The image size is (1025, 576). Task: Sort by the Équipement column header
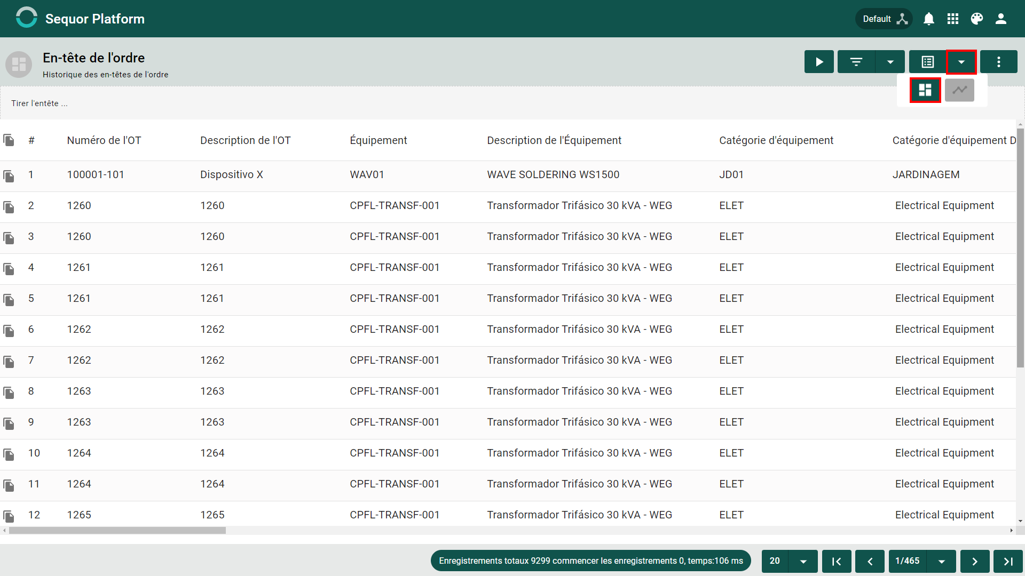click(379, 140)
